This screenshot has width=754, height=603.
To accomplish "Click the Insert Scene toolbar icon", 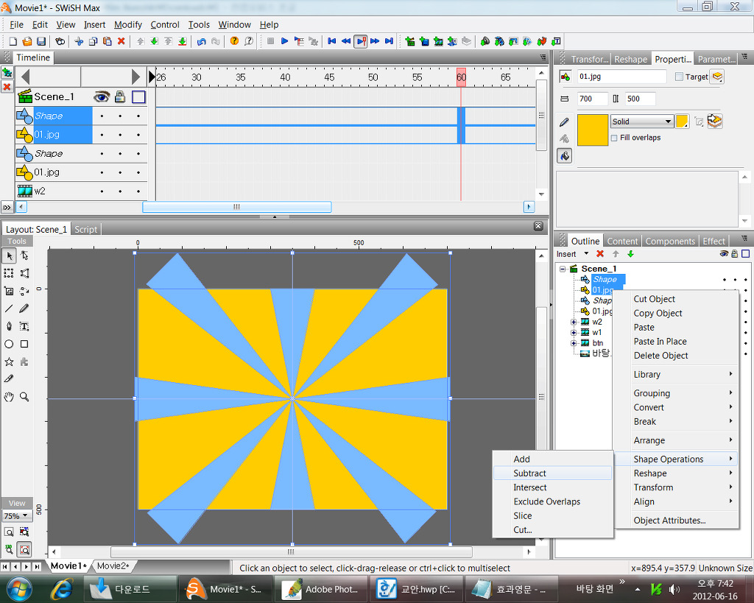I will (x=409, y=41).
